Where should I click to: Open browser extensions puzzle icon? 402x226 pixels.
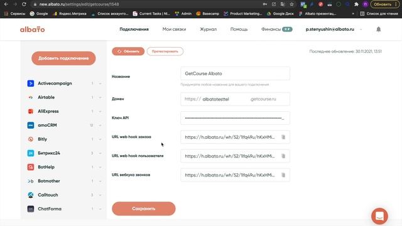coord(356,4)
